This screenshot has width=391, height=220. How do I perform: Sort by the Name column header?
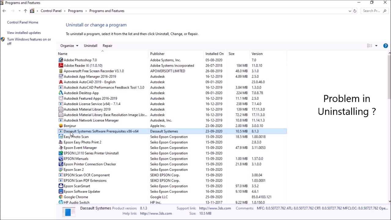point(102,54)
